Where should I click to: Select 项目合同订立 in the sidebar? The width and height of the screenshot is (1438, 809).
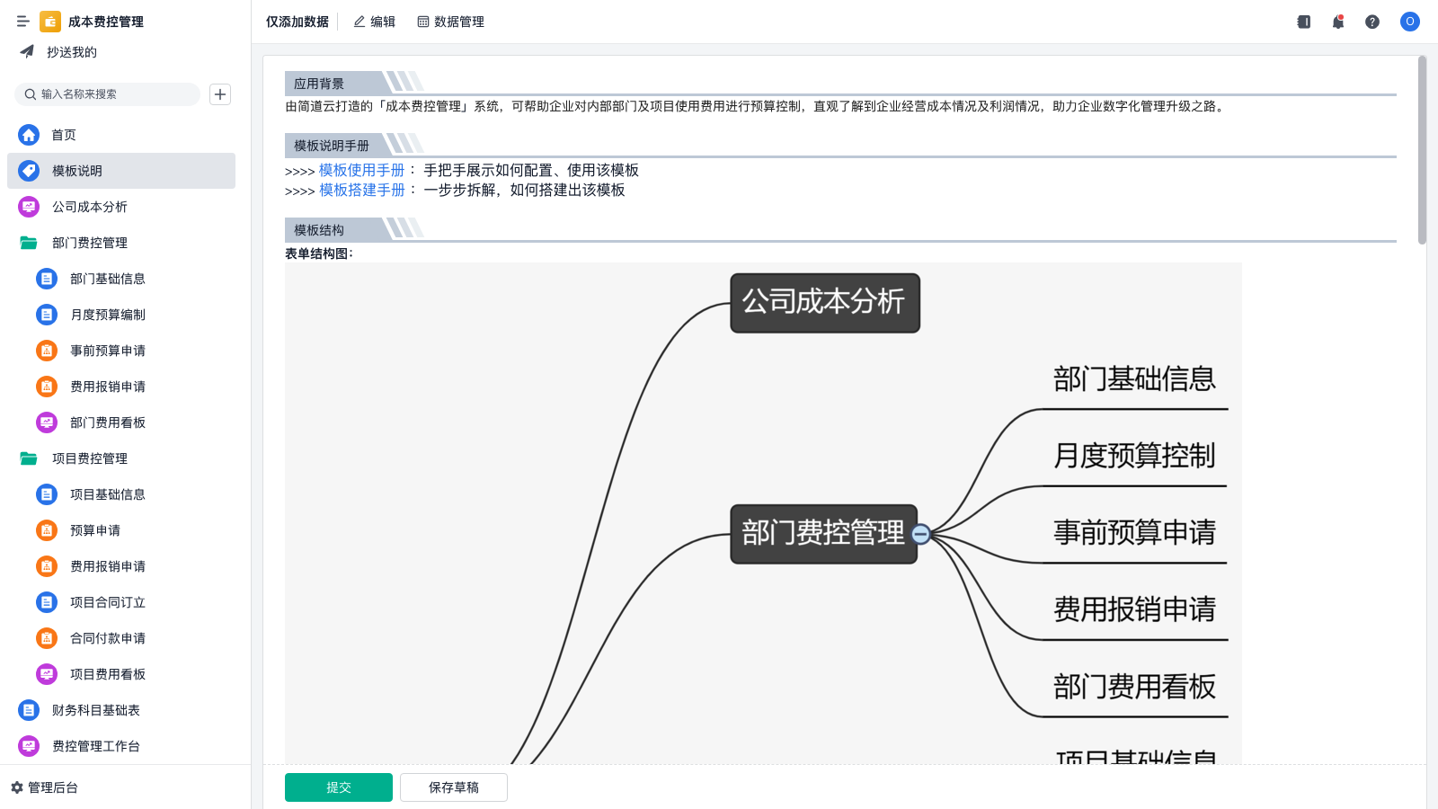click(x=121, y=602)
